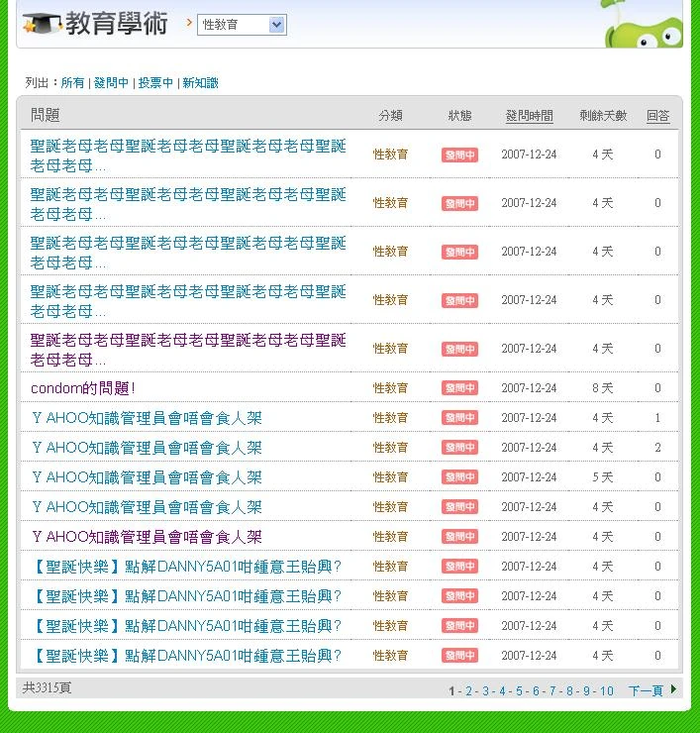700x733 pixels.
Task: Filter the list by 投票中
Action: coord(155,83)
